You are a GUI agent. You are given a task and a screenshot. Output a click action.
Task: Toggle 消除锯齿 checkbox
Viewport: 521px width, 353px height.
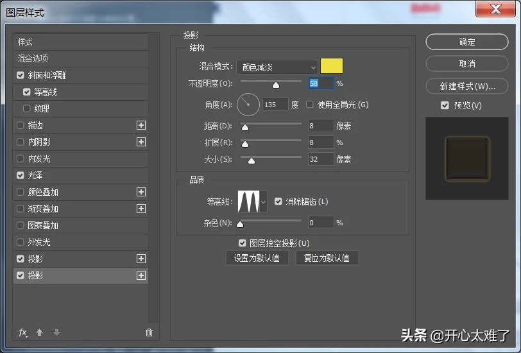coord(278,202)
